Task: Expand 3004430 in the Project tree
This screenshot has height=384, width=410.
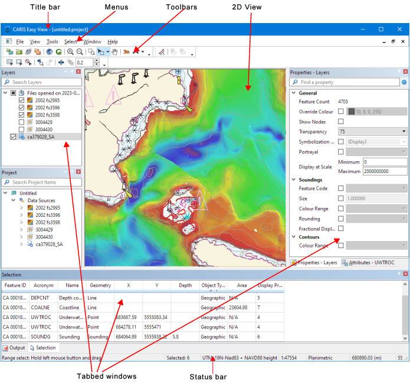Action: pos(22,236)
